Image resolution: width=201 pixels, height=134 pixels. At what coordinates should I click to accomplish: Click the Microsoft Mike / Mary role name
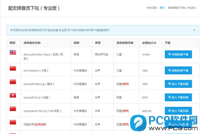(x=43, y=57)
